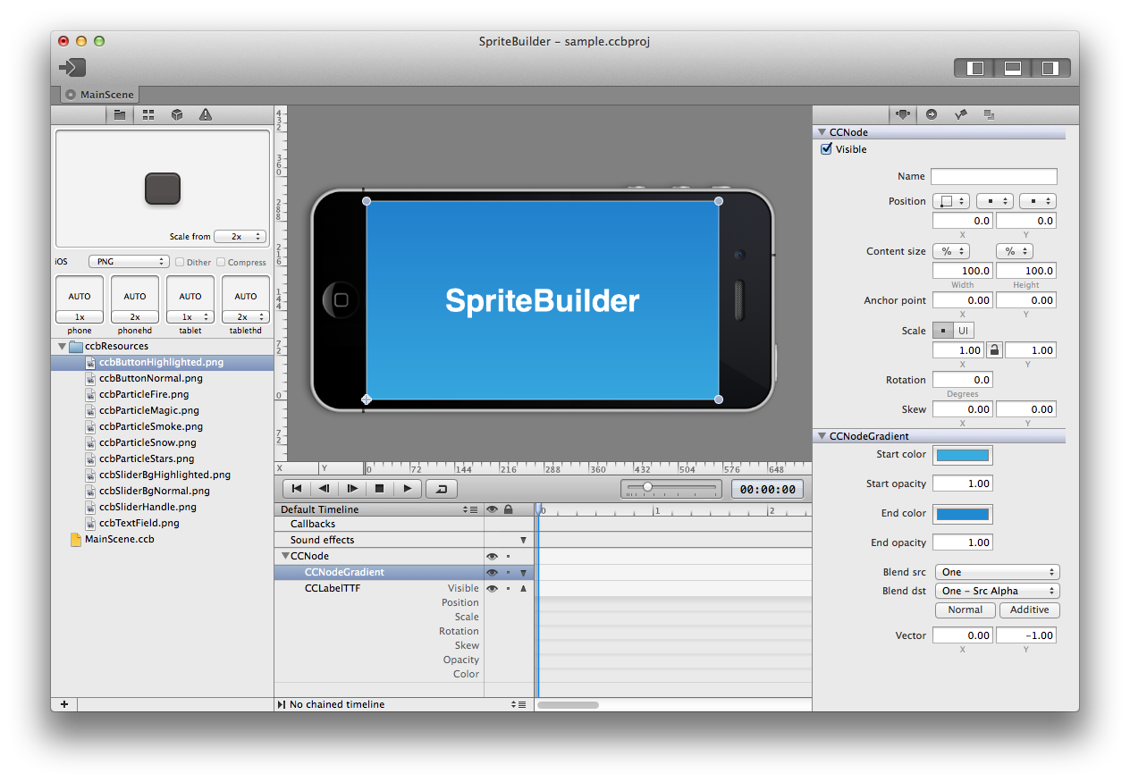Click the eye icon in the timeline header
Screen dimensions: 1130x782
point(492,509)
